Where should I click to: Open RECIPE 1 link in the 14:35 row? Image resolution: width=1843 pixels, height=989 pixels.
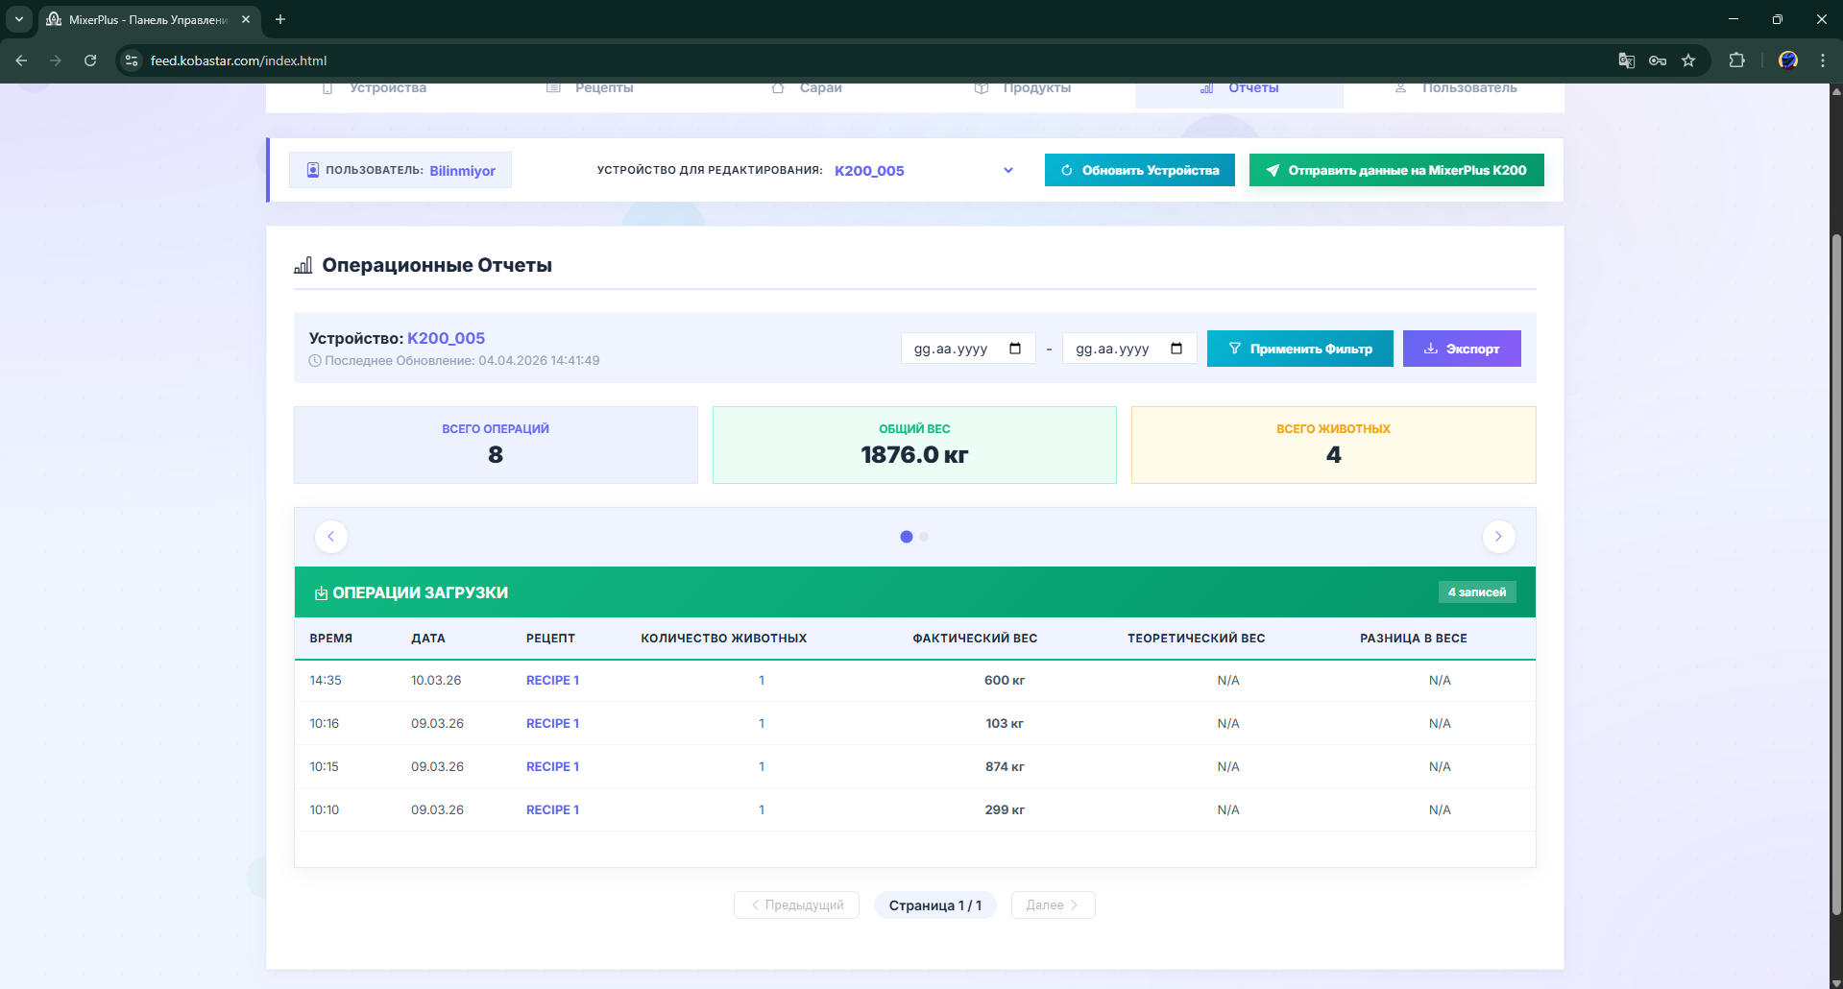click(552, 680)
